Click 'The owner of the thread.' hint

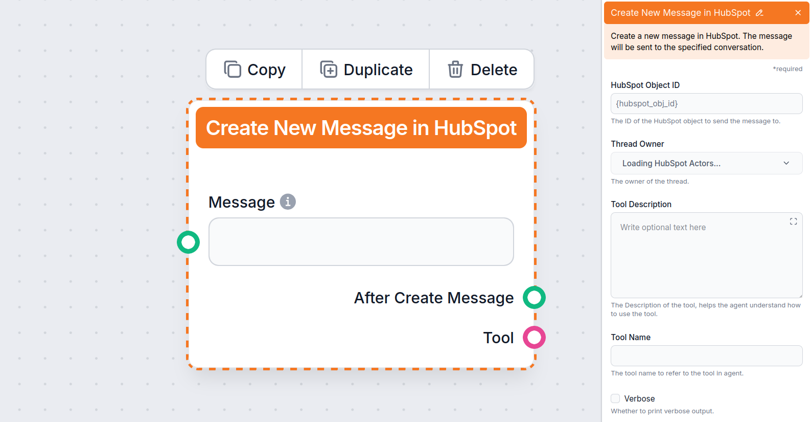[x=650, y=182]
